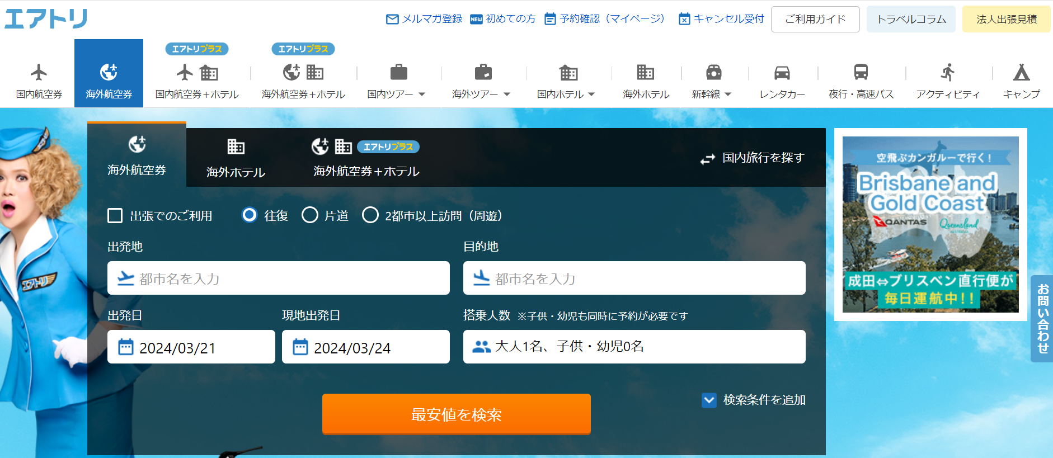Click the briefcase icon for 国内ツアー

[398, 72]
